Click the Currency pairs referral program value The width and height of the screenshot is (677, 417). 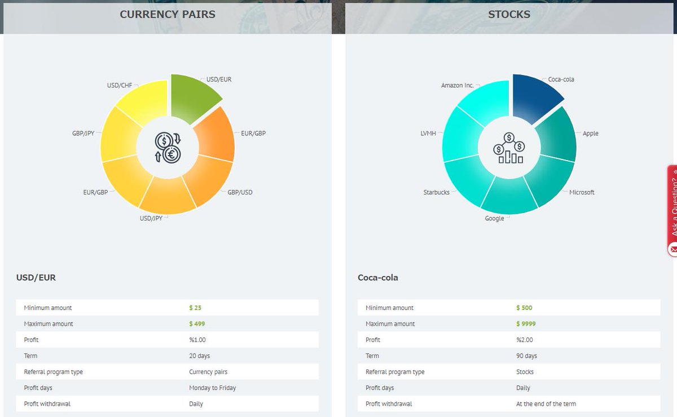point(208,372)
